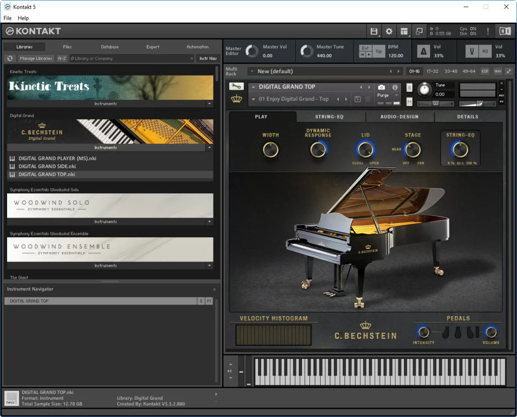Switch to the STRING-EQ tab
Screen dimensions: 517x417
(x=329, y=117)
